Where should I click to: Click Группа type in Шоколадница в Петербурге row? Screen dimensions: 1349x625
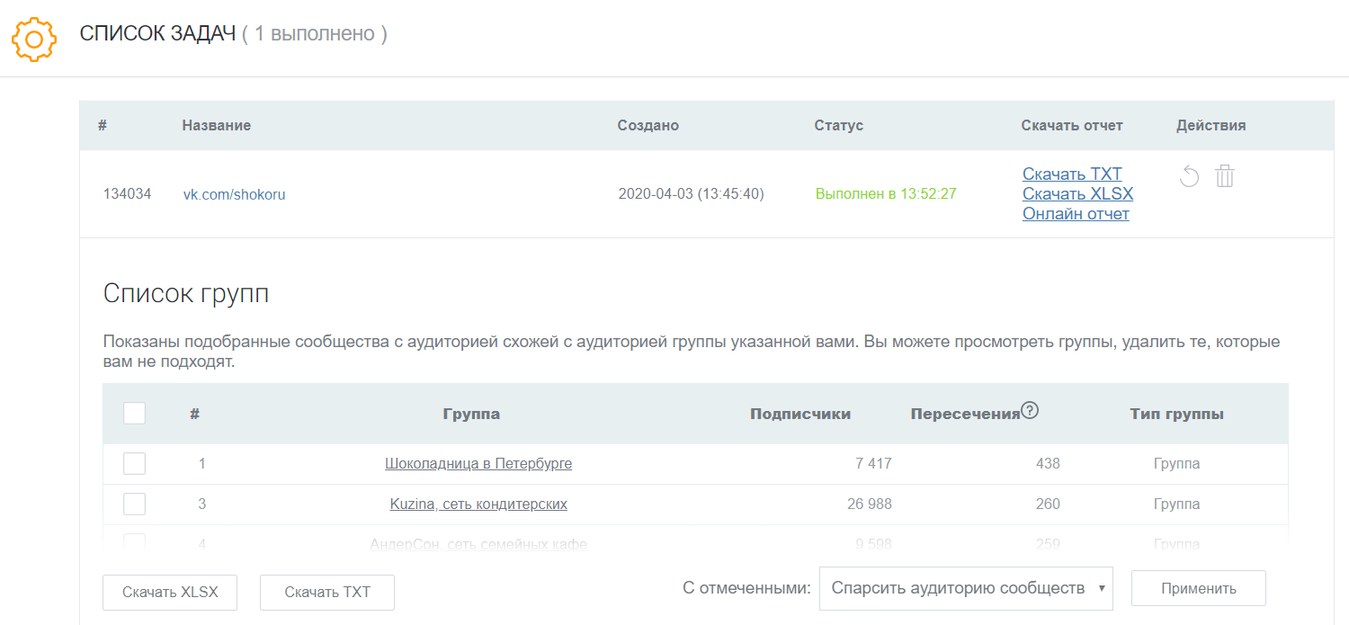click(x=1176, y=464)
